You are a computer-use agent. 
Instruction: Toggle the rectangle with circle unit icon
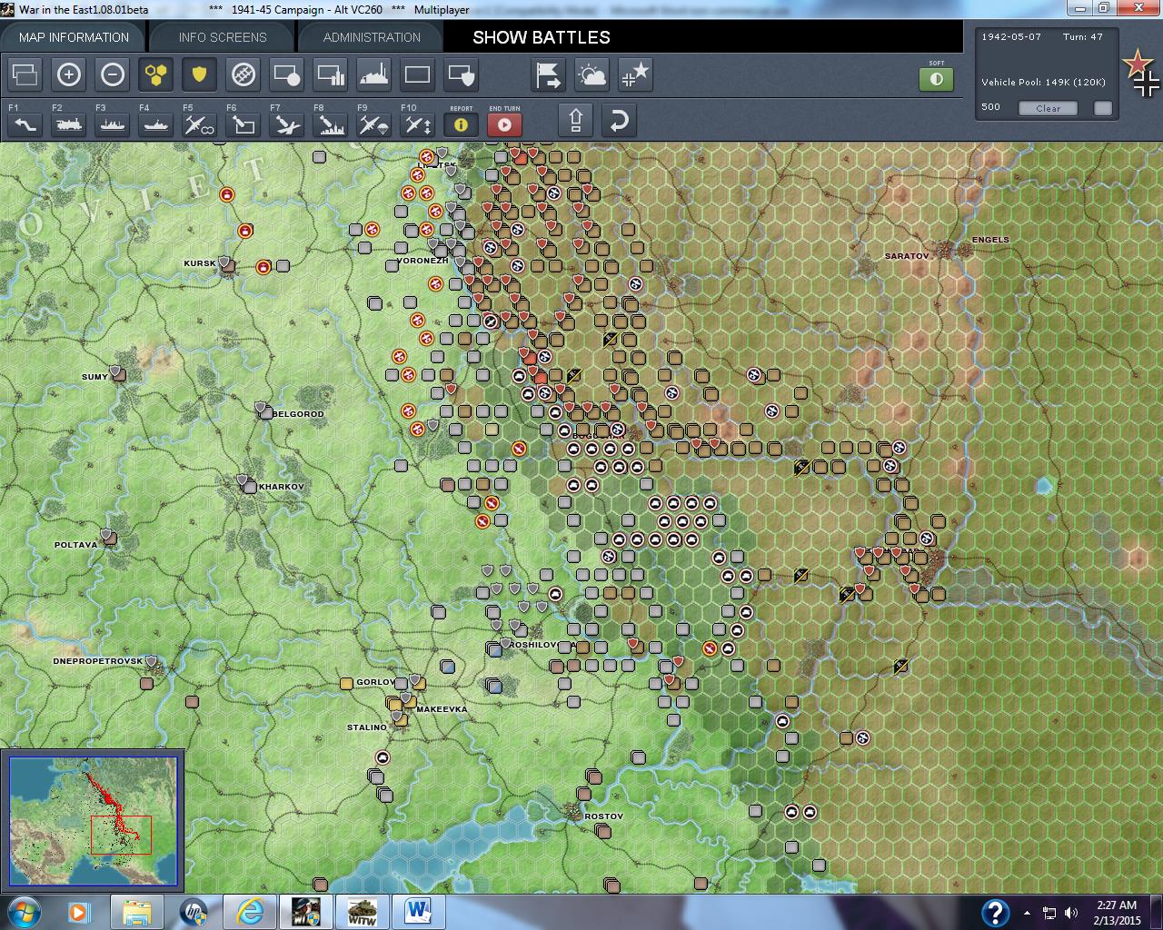tap(287, 74)
